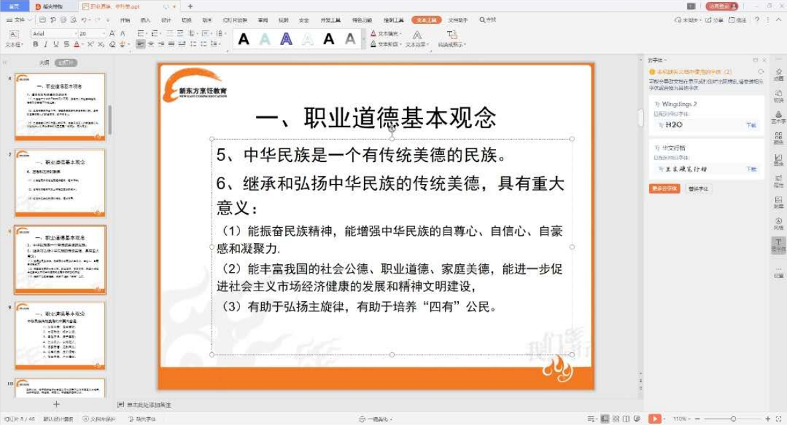Select purple outlined text style preset
Viewport: 787px width, 425px height.
click(x=286, y=38)
